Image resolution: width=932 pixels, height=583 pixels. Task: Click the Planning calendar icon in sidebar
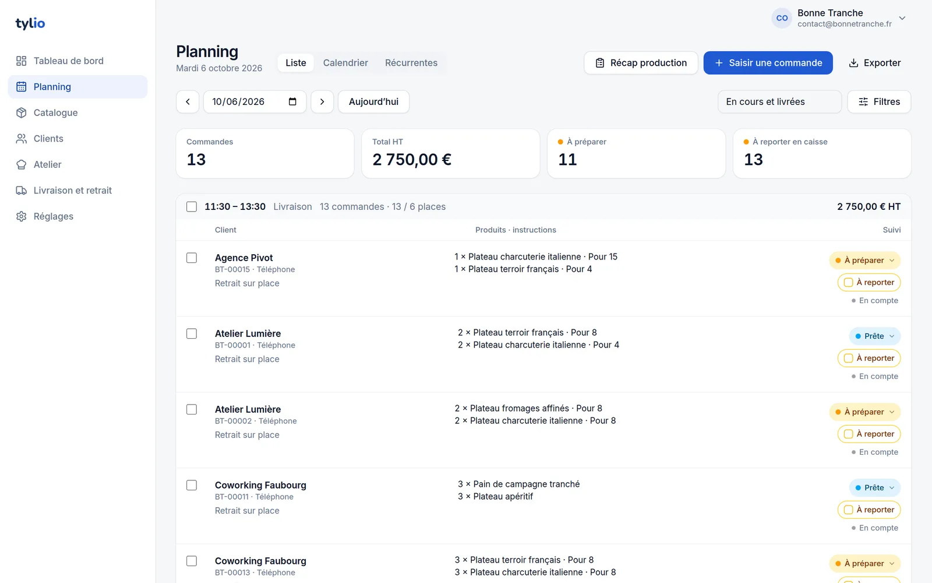click(22, 87)
